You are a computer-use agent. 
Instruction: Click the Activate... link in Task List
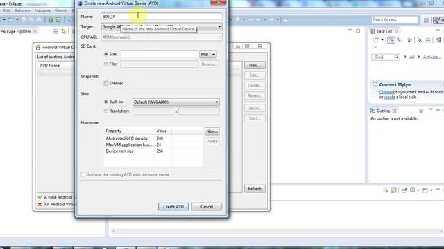tap(432, 57)
